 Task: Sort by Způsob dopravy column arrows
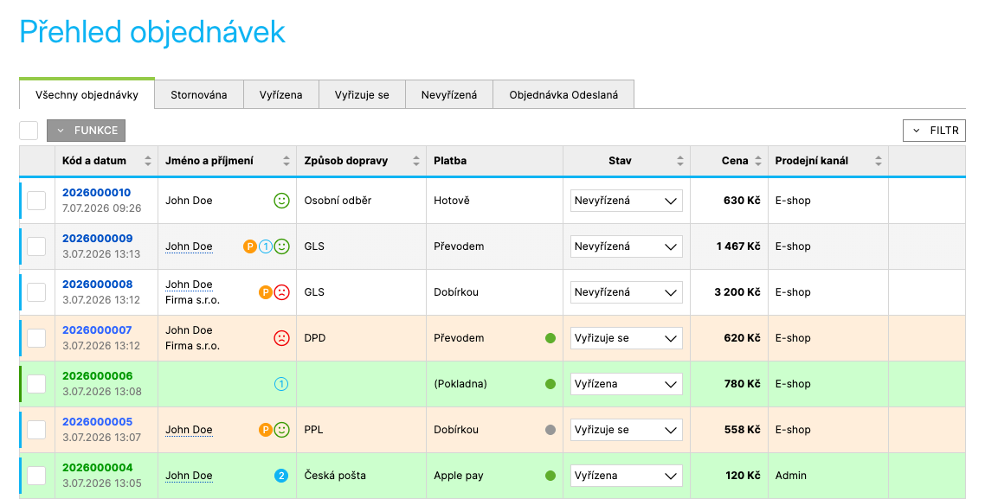[415, 161]
